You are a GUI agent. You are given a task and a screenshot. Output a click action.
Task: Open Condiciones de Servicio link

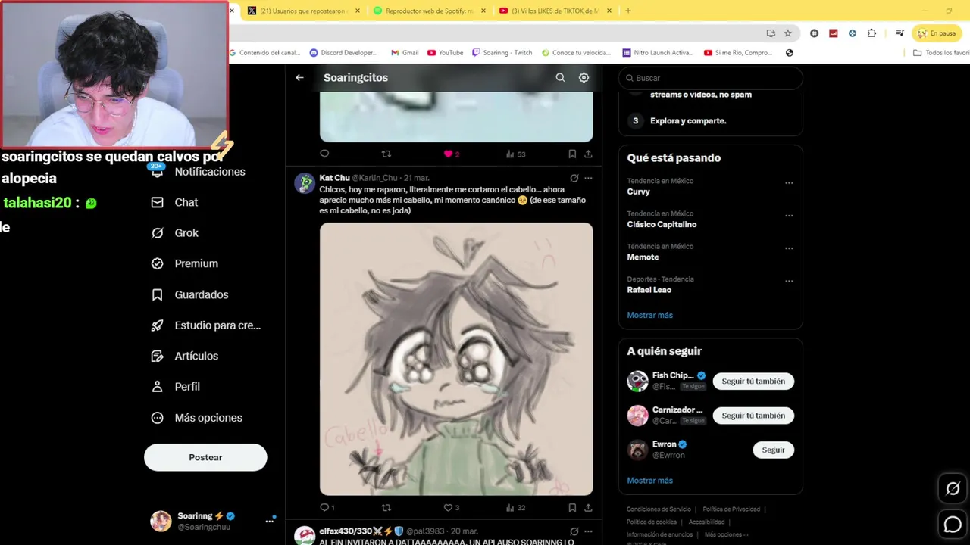659,509
